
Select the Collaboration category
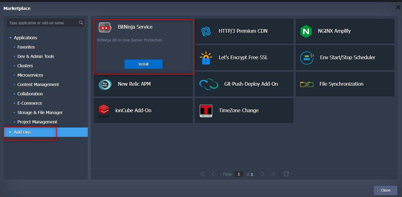30,94
